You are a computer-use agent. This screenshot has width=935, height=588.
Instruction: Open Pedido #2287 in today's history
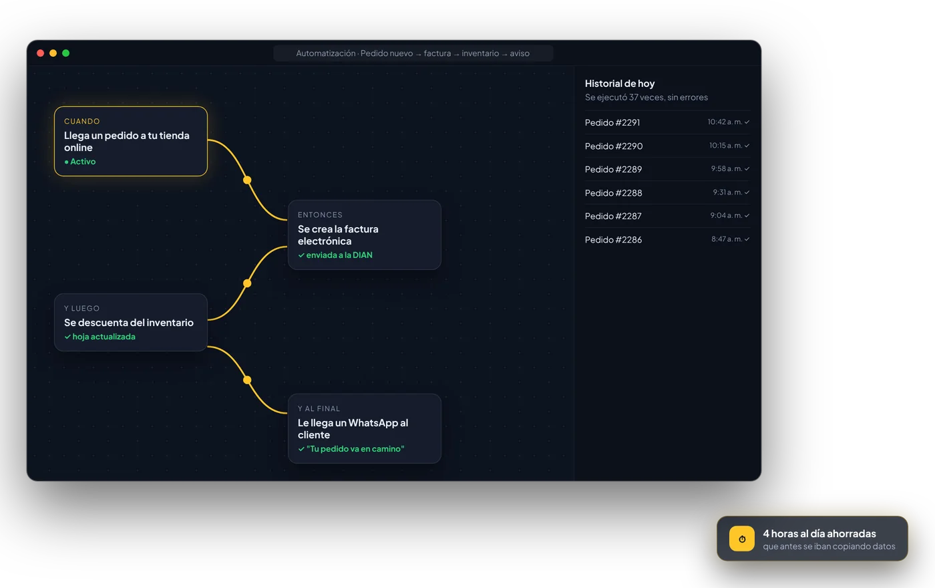pyautogui.click(x=667, y=216)
